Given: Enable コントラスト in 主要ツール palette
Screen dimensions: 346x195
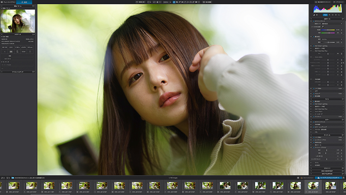Looking at the screenshot, I should [x=313, y=57].
